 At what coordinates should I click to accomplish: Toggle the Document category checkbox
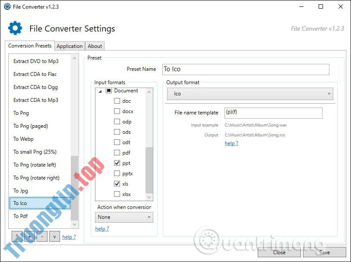click(109, 90)
